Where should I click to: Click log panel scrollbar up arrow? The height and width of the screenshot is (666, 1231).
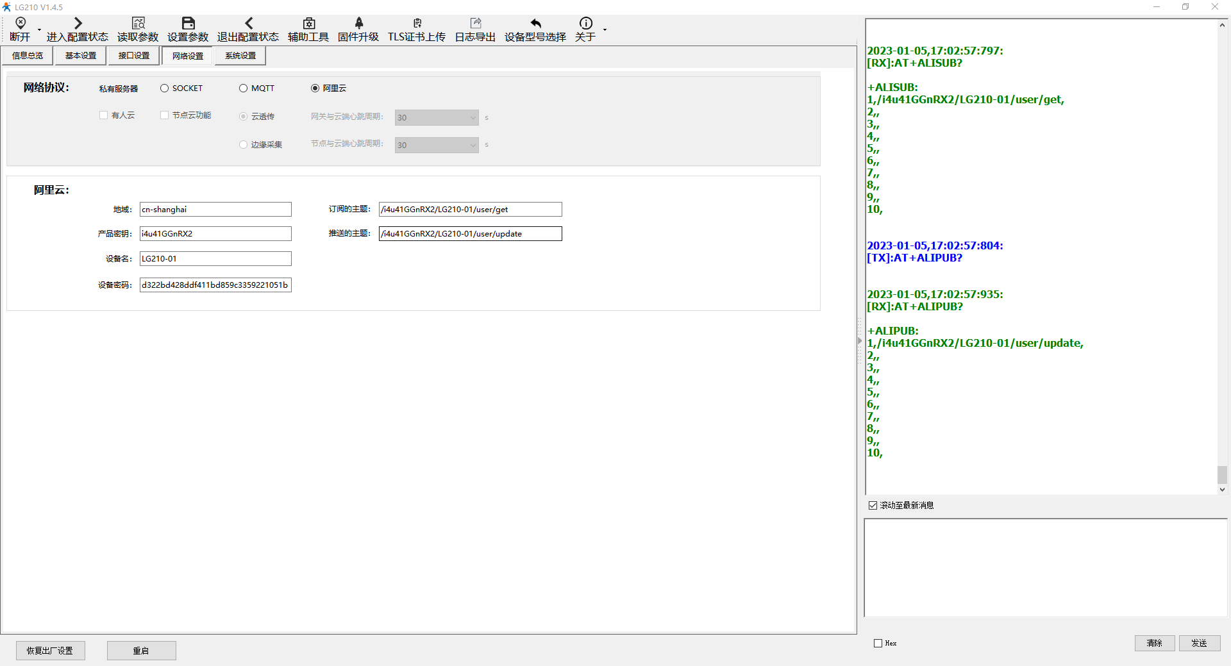tap(1222, 25)
